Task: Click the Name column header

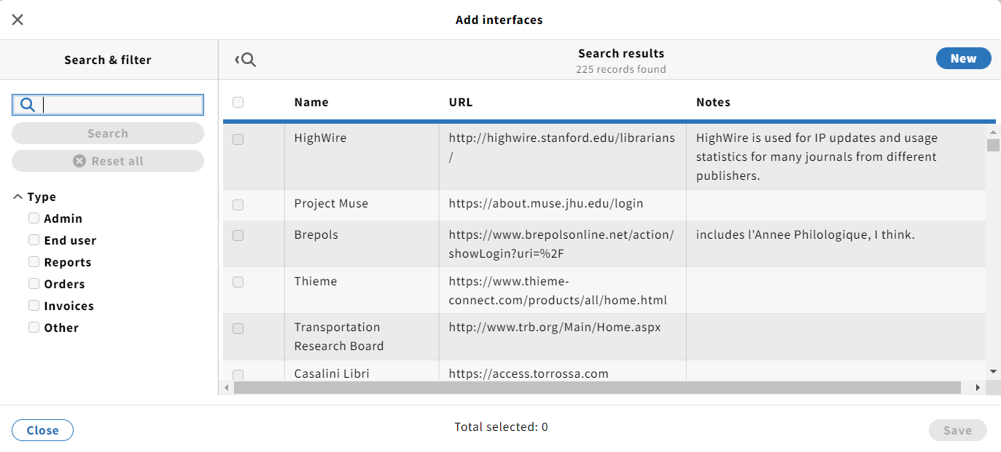Action: pyautogui.click(x=311, y=102)
